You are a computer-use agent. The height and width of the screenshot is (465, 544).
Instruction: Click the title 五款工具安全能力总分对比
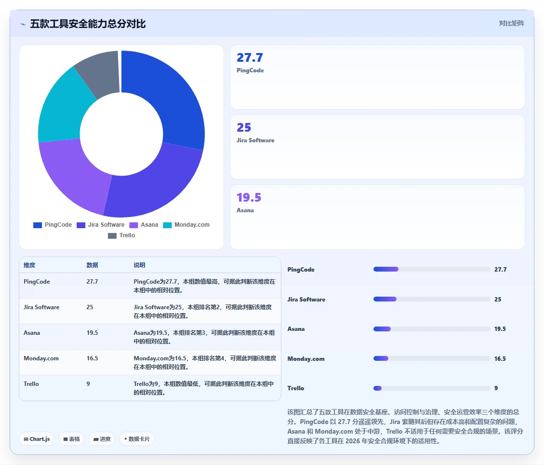click(x=88, y=24)
